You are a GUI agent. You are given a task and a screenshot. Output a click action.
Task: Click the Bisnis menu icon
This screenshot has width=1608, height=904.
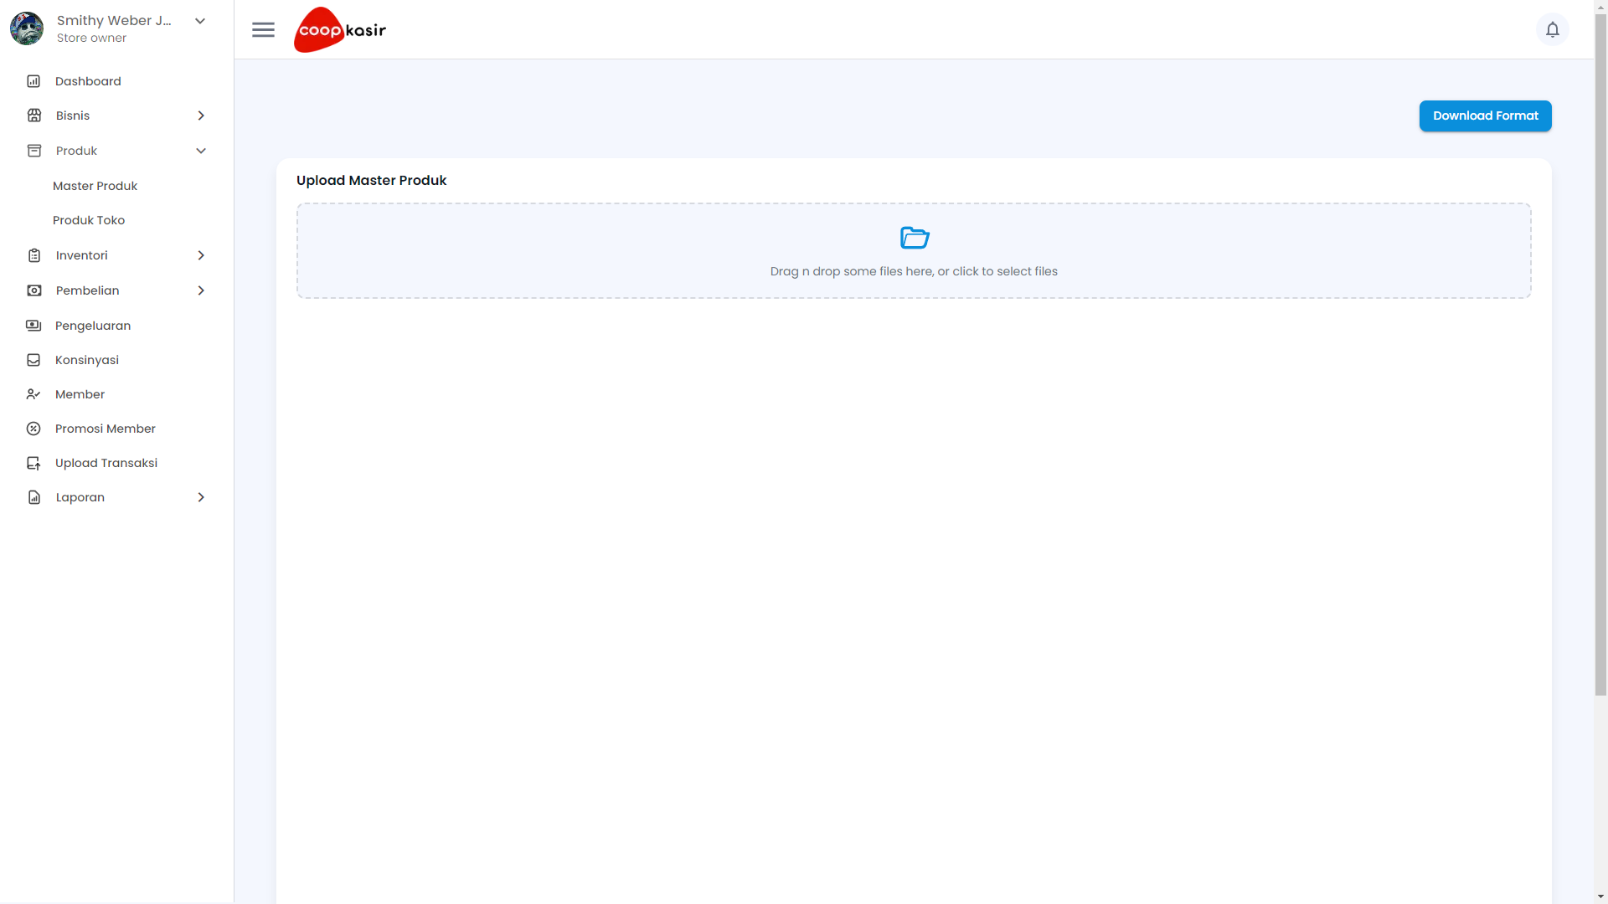34,116
